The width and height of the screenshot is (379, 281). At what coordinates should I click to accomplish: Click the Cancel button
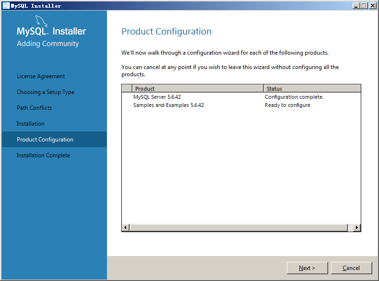point(351,268)
